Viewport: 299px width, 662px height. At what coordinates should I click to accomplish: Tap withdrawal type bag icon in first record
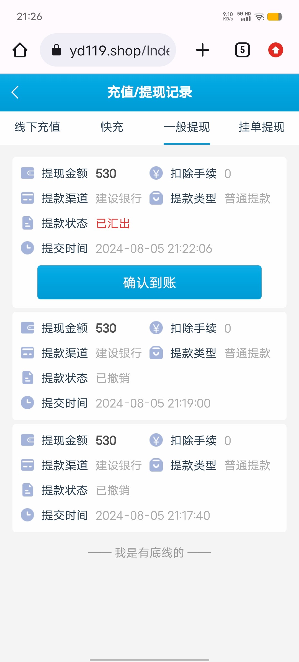click(x=156, y=198)
